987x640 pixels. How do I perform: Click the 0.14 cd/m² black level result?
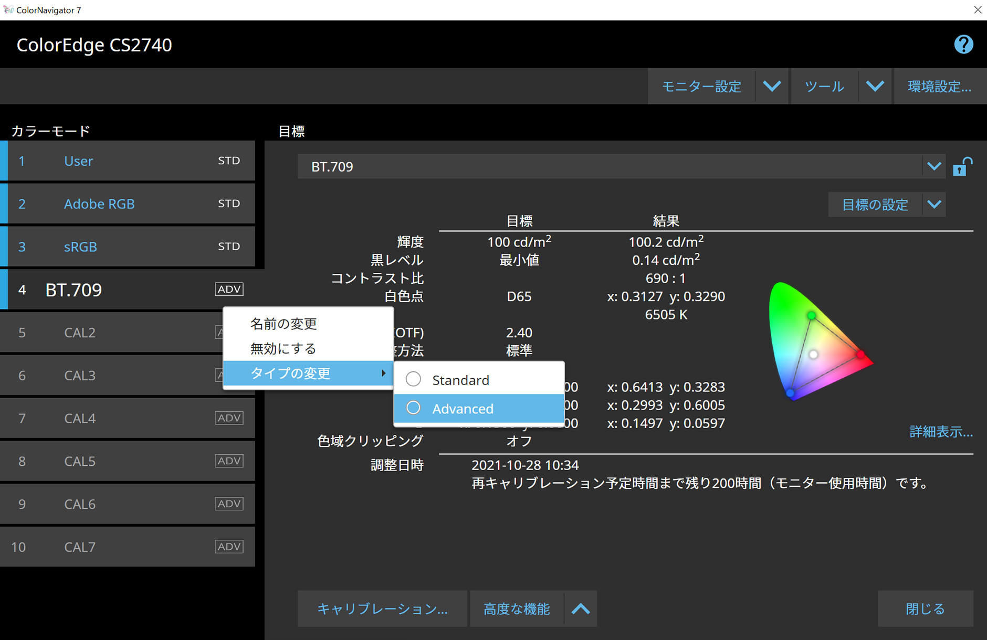666,260
